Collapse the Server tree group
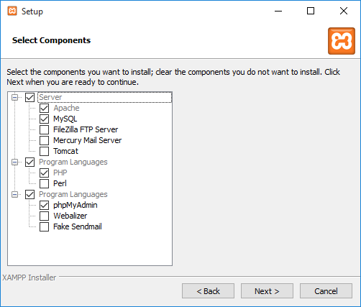This screenshot has height=307, width=361. tap(15, 97)
